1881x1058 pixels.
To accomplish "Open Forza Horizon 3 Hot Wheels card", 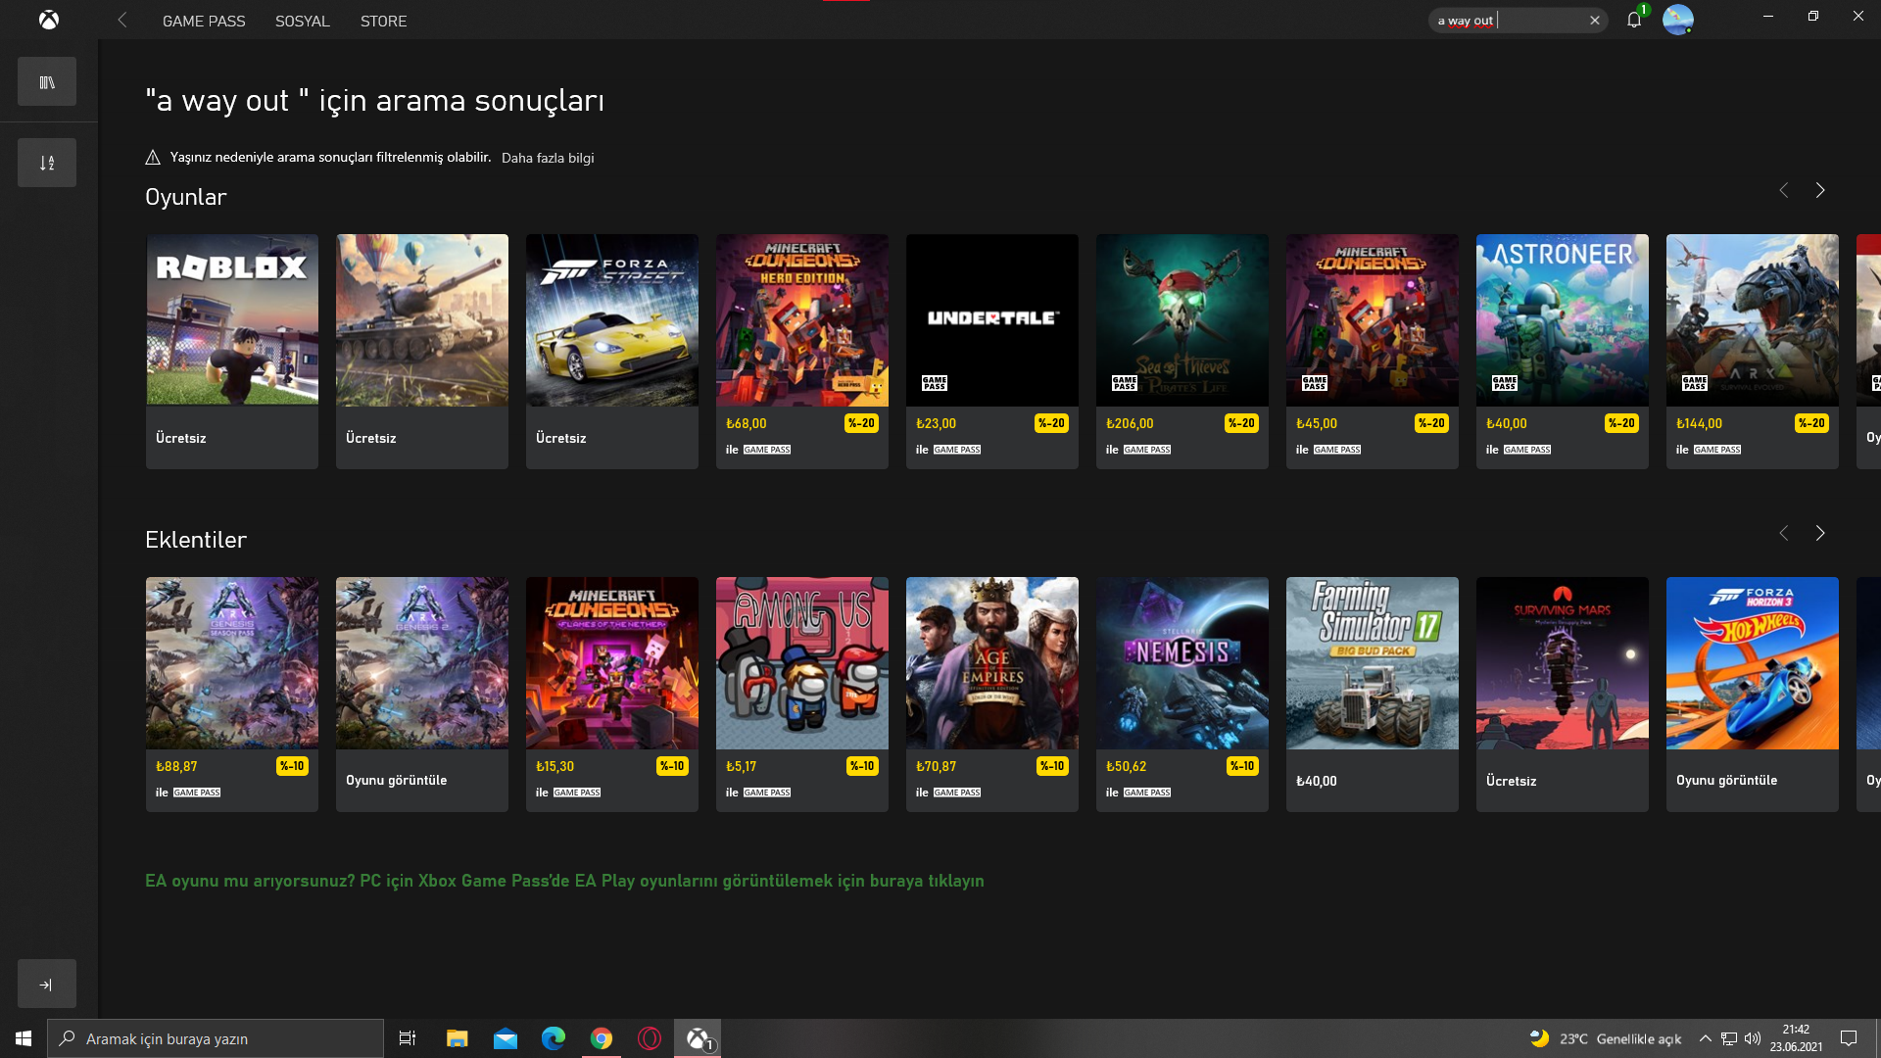I will point(1753,694).
